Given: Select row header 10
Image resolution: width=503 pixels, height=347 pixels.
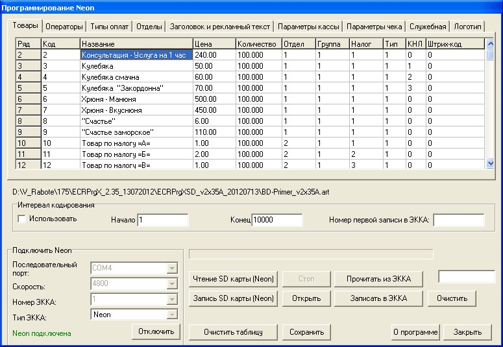Looking at the screenshot, I should coord(28,143).
